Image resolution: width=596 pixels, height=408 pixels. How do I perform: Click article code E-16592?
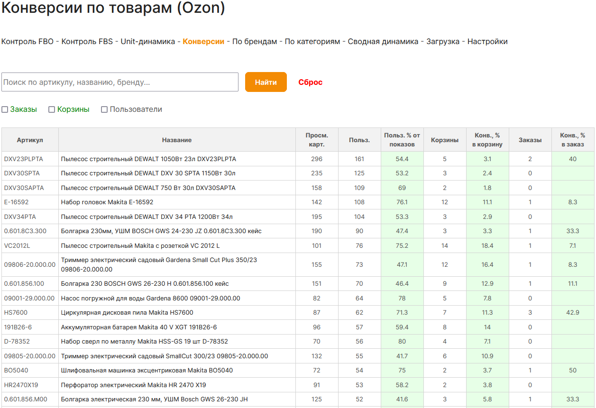[x=16, y=202]
